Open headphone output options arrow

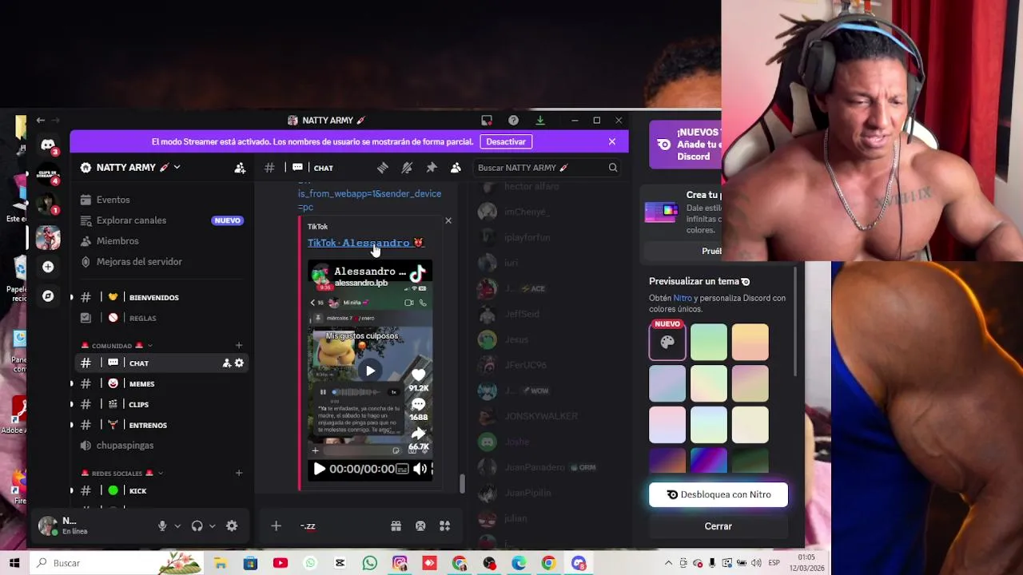(212, 526)
